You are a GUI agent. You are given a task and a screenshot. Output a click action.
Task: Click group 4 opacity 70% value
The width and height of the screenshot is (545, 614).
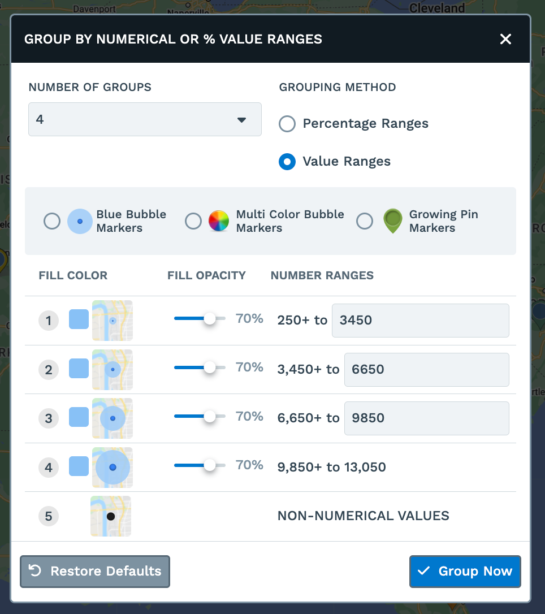coord(249,465)
